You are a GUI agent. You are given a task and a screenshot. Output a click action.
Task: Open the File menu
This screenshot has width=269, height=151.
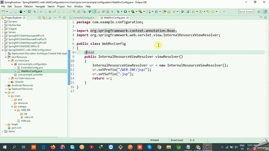3,7
